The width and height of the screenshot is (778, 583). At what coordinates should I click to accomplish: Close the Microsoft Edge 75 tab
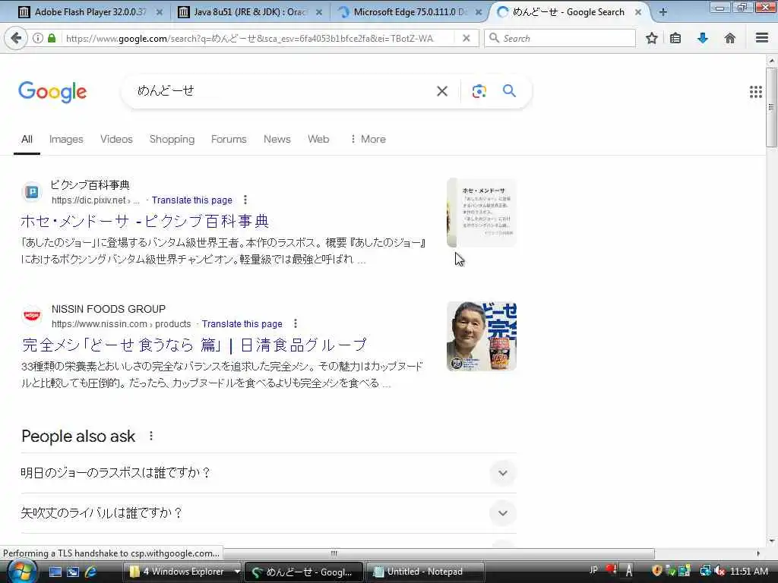pyautogui.click(x=479, y=12)
